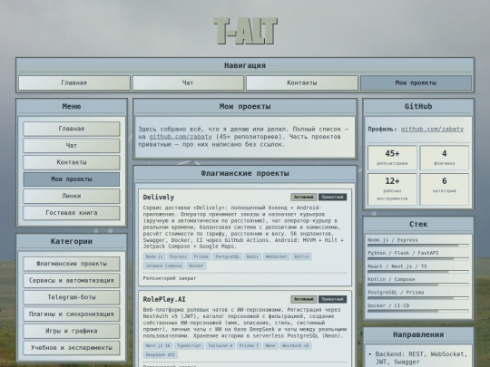This screenshot has height=367, width=490.
Task: Select Мои проекты in the Меню sidebar
Action: click(x=72, y=179)
